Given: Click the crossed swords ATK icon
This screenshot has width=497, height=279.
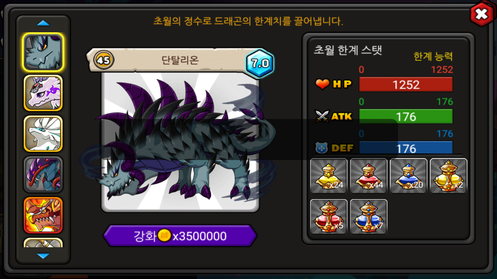Looking at the screenshot, I should [x=322, y=116].
